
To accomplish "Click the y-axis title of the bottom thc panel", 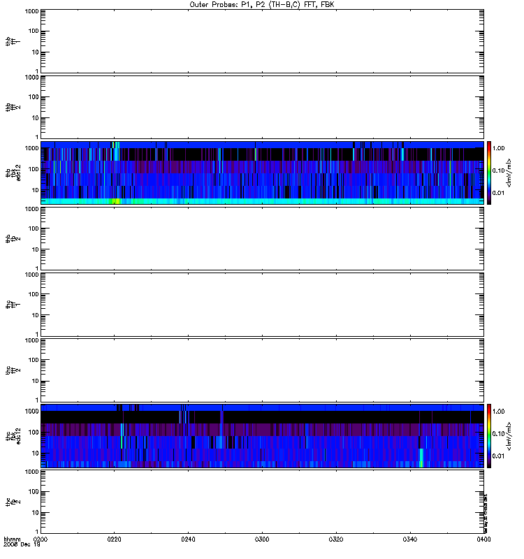I will [13, 502].
